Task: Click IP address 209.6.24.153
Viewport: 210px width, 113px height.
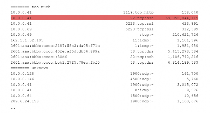Action: click(x=25, y=101)
